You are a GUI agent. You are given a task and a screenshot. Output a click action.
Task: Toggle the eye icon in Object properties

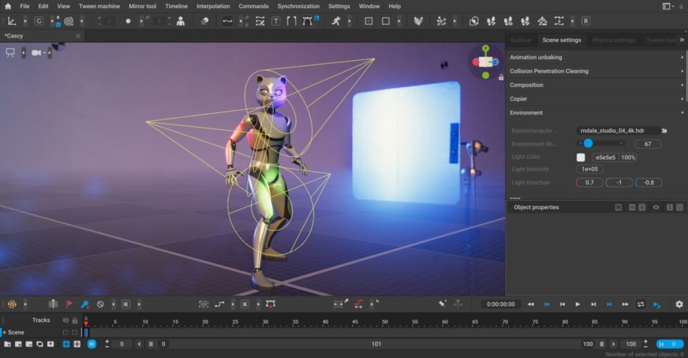(656, 207)
